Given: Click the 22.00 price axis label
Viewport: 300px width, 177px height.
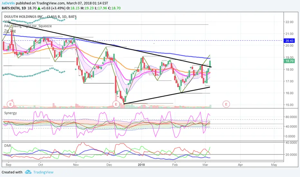Looking at the screenshot, I should [x=289, y=22].
